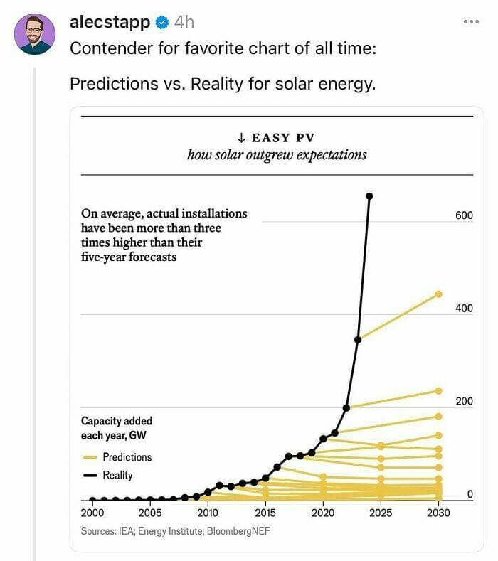Click the 2030 x-axis label
The height and width of the screenshot is (561, 498).
pos(438,513)
